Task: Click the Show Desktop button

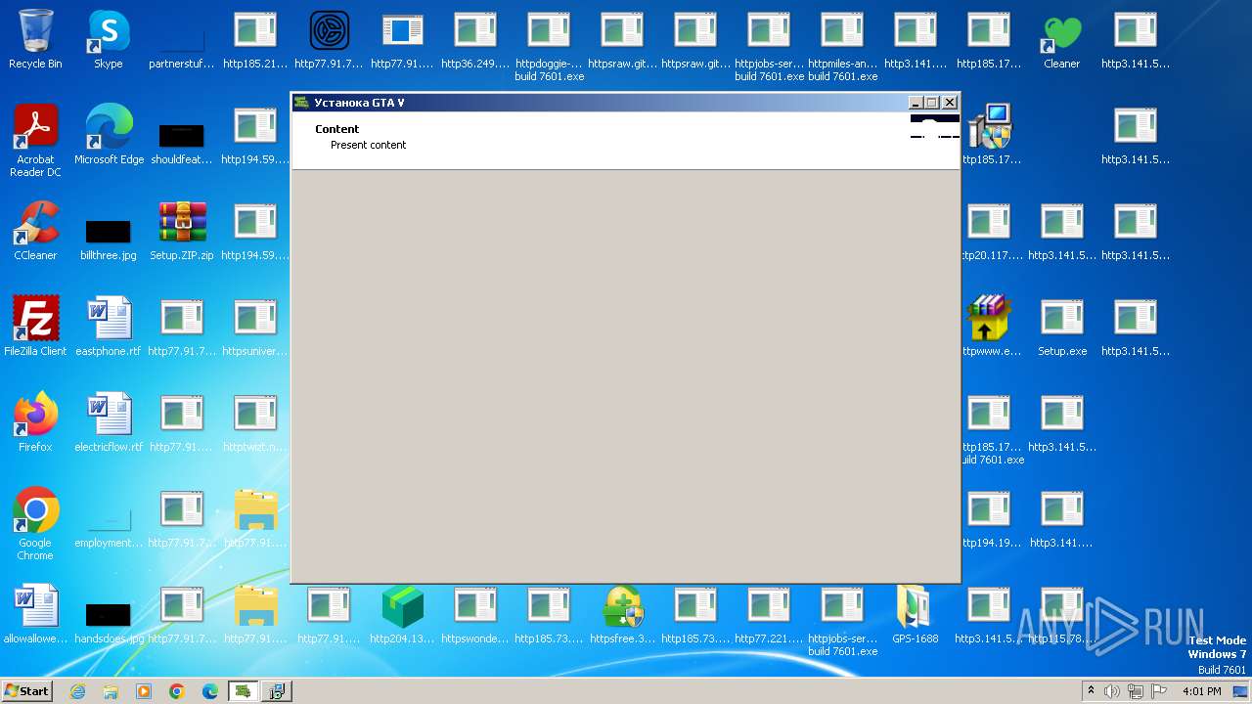Action: pos(1241,691)
